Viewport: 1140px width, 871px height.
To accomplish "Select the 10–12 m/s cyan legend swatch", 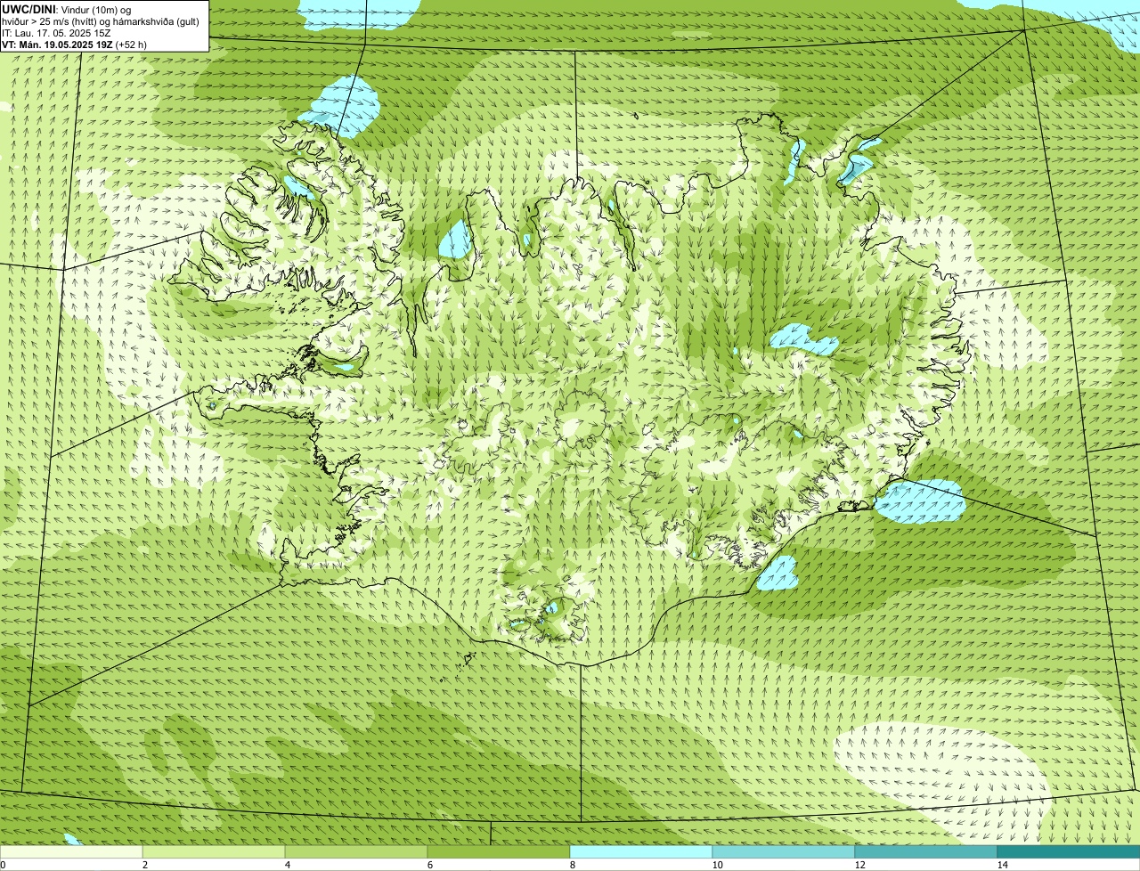I will coord(784,851).
